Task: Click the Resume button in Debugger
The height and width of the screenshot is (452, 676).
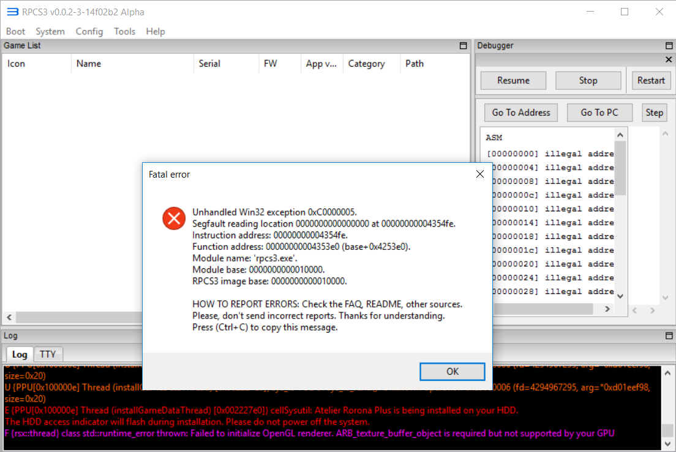Action: tap(513, 81)
